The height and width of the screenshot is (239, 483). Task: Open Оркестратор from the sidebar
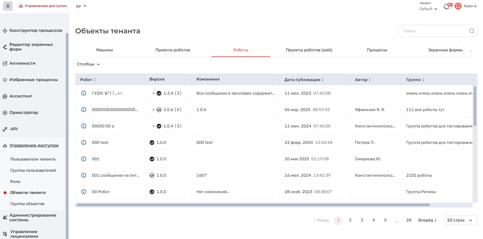click(23, 113)
